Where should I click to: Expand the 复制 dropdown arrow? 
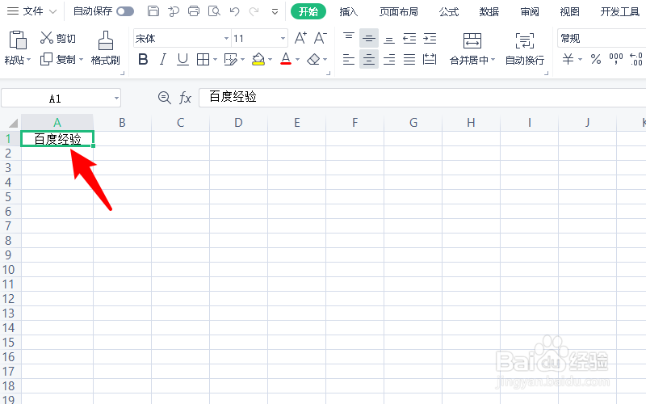(82, 59)
